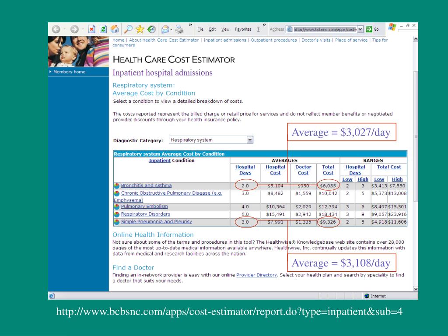The image size is (448, 336).
Task: Expand toolbar chevron beside the printer icon
Action: [190, 25]
